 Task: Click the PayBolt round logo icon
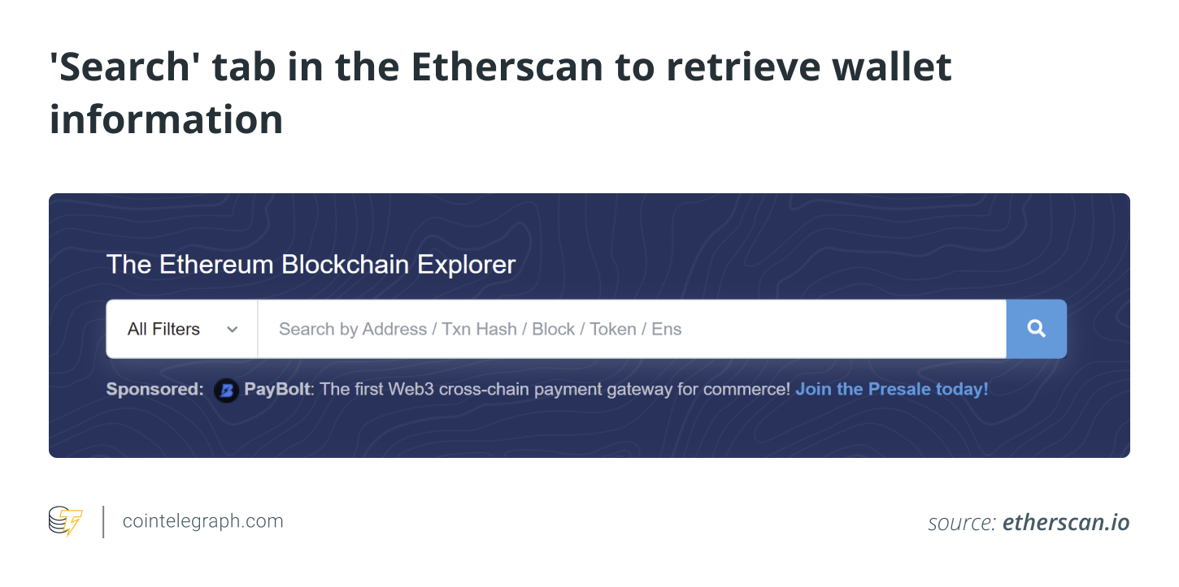[x=226, y=391]
